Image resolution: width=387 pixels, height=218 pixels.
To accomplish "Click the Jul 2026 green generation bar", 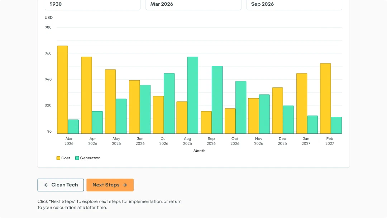I will (169, 104).
